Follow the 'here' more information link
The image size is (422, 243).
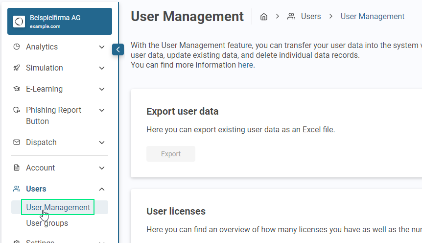pos(246,65)
